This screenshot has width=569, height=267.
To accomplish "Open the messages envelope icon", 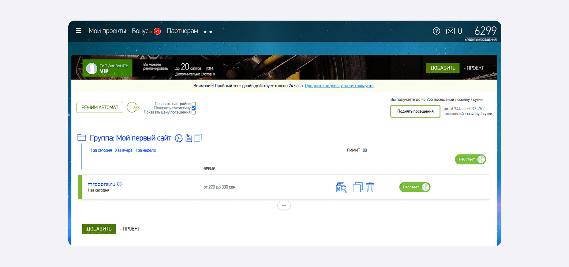I will [x=450, y=31].
